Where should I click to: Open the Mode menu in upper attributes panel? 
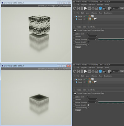click(78, 27)
